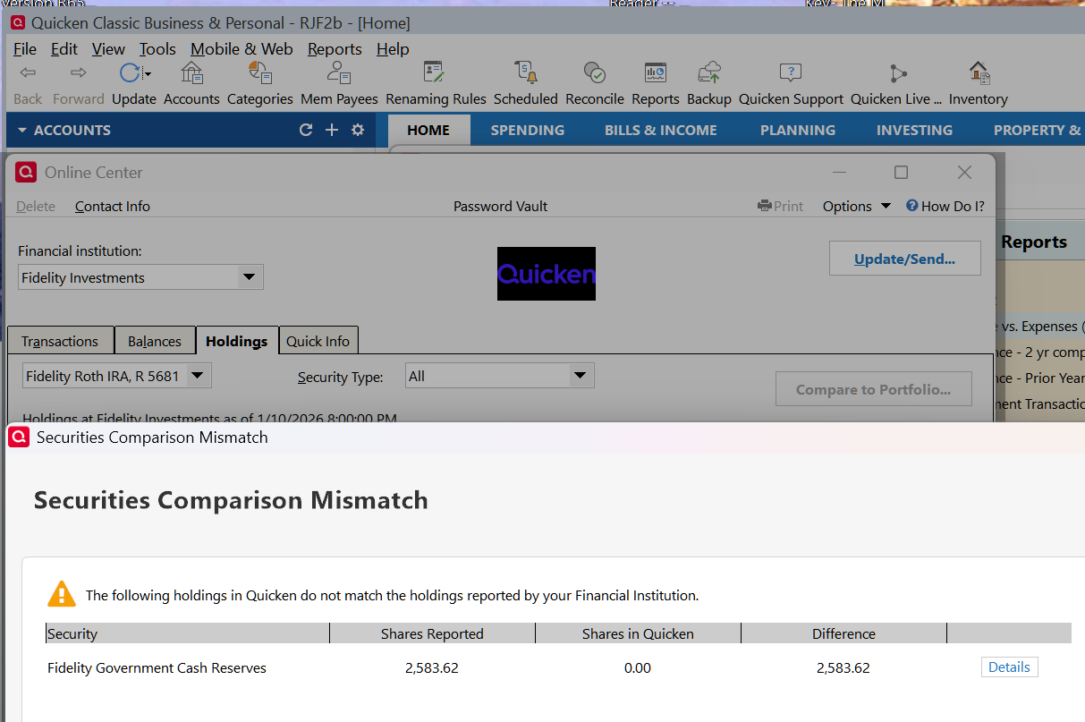Click the warning triangle icon

[x=62, y=593]
